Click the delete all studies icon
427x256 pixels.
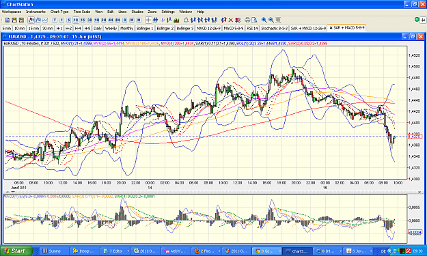pos(238,20)
